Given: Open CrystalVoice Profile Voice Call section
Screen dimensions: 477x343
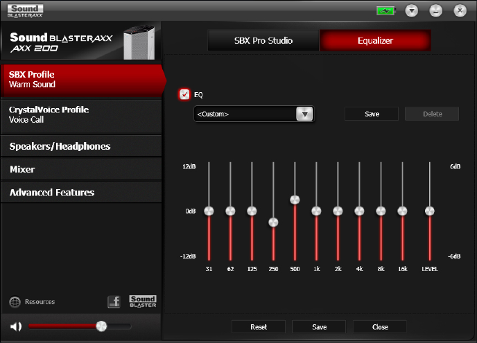Looking at the screenshot, I should click(82, 116).
